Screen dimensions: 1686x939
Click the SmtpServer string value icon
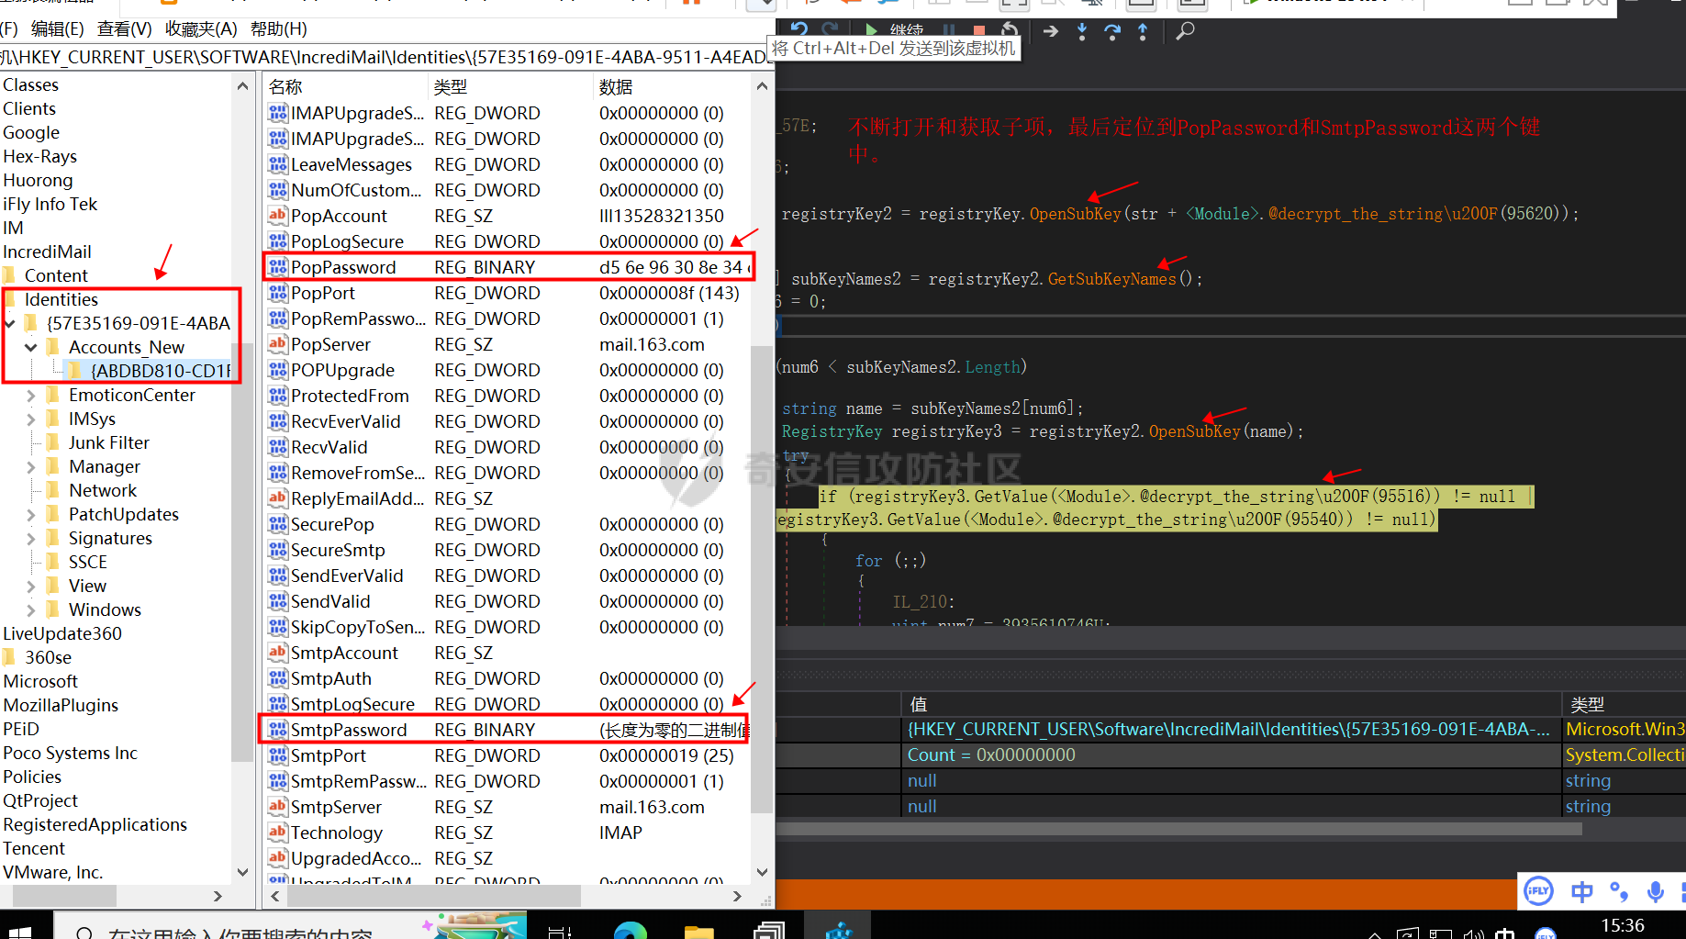(x=277, y=807)
